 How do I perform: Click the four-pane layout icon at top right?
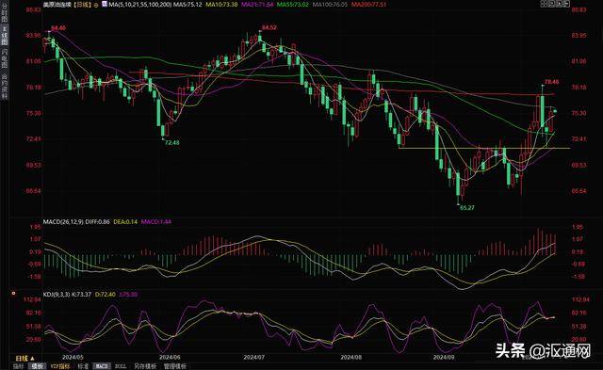[x=545, y=4]
